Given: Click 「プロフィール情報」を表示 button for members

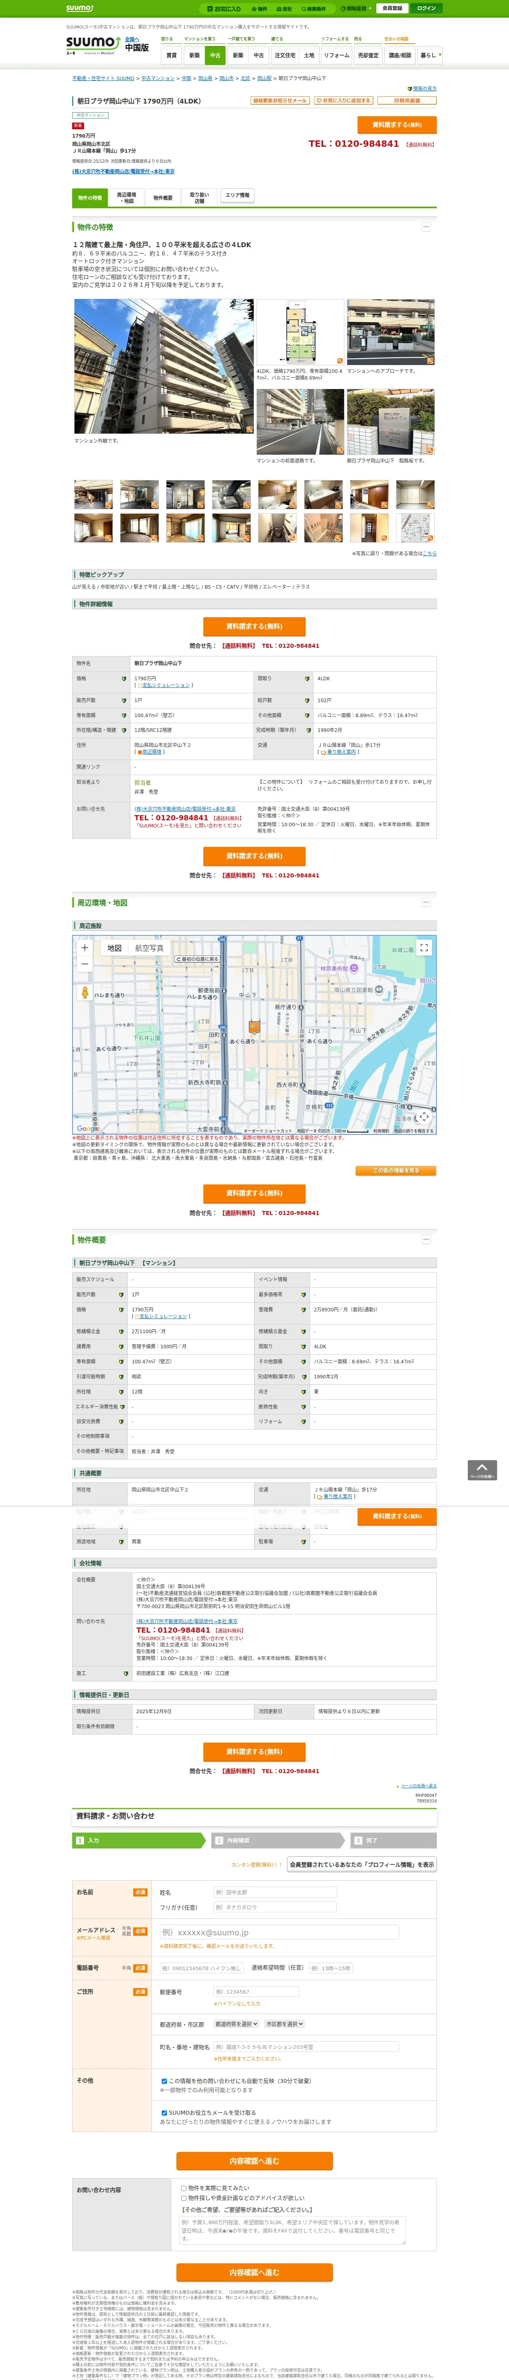Looking at the screenshot, I should tap(362, 1864).
